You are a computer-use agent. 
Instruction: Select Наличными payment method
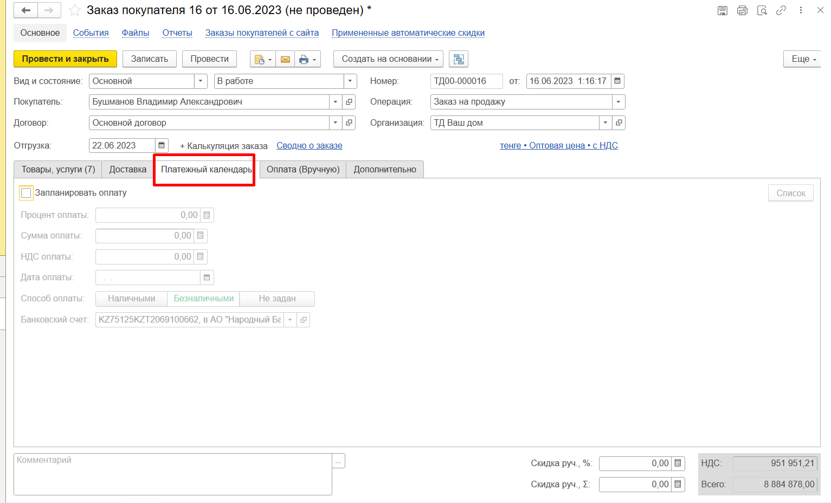coord(131,299)
